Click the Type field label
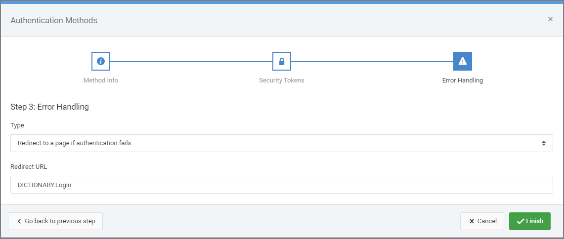Image resolution: width=564 pixels, height=239 pixels. click(17, 125)
